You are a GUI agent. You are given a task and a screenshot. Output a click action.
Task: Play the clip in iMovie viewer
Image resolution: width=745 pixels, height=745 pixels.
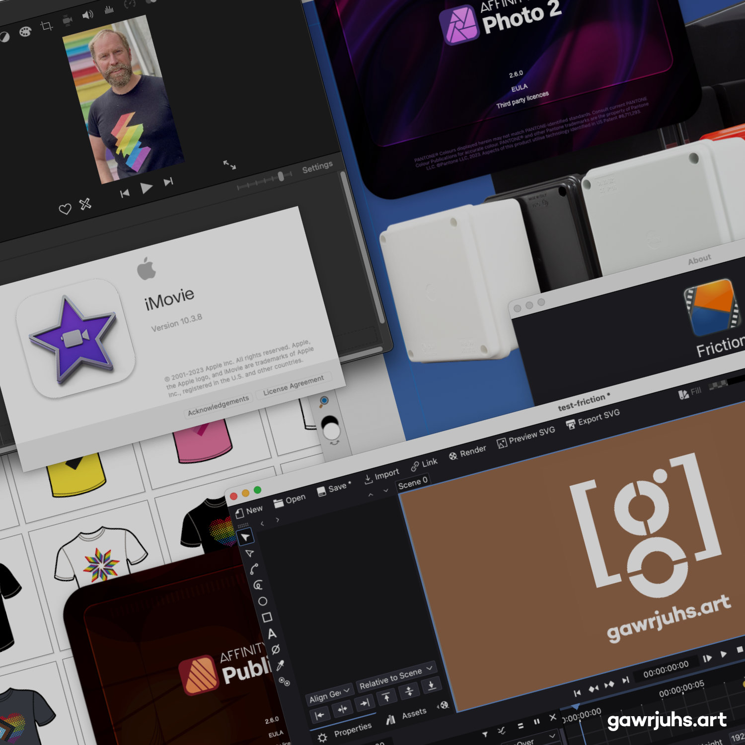(x=146, y=188)
